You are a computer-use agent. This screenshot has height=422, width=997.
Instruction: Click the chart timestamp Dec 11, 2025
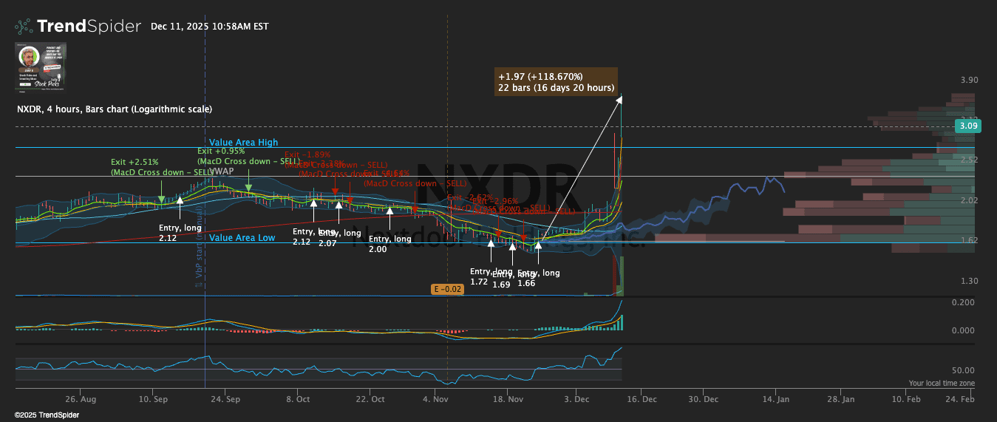209,27
